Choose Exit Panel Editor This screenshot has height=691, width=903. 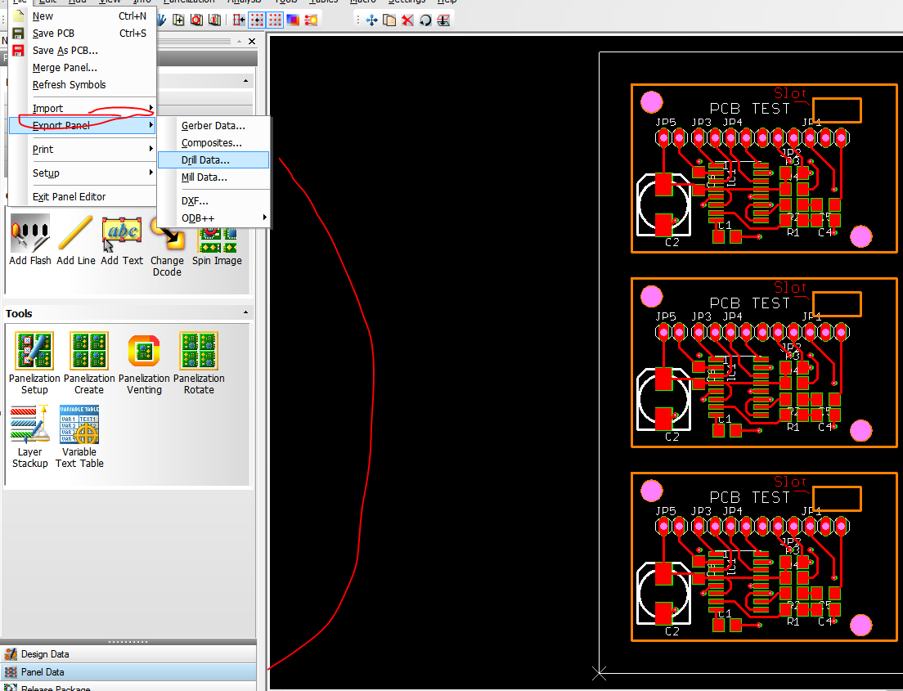(83, 197)
